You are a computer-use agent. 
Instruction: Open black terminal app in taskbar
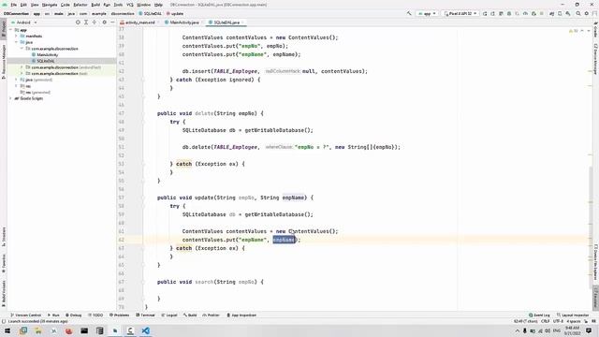click(84, 330)
